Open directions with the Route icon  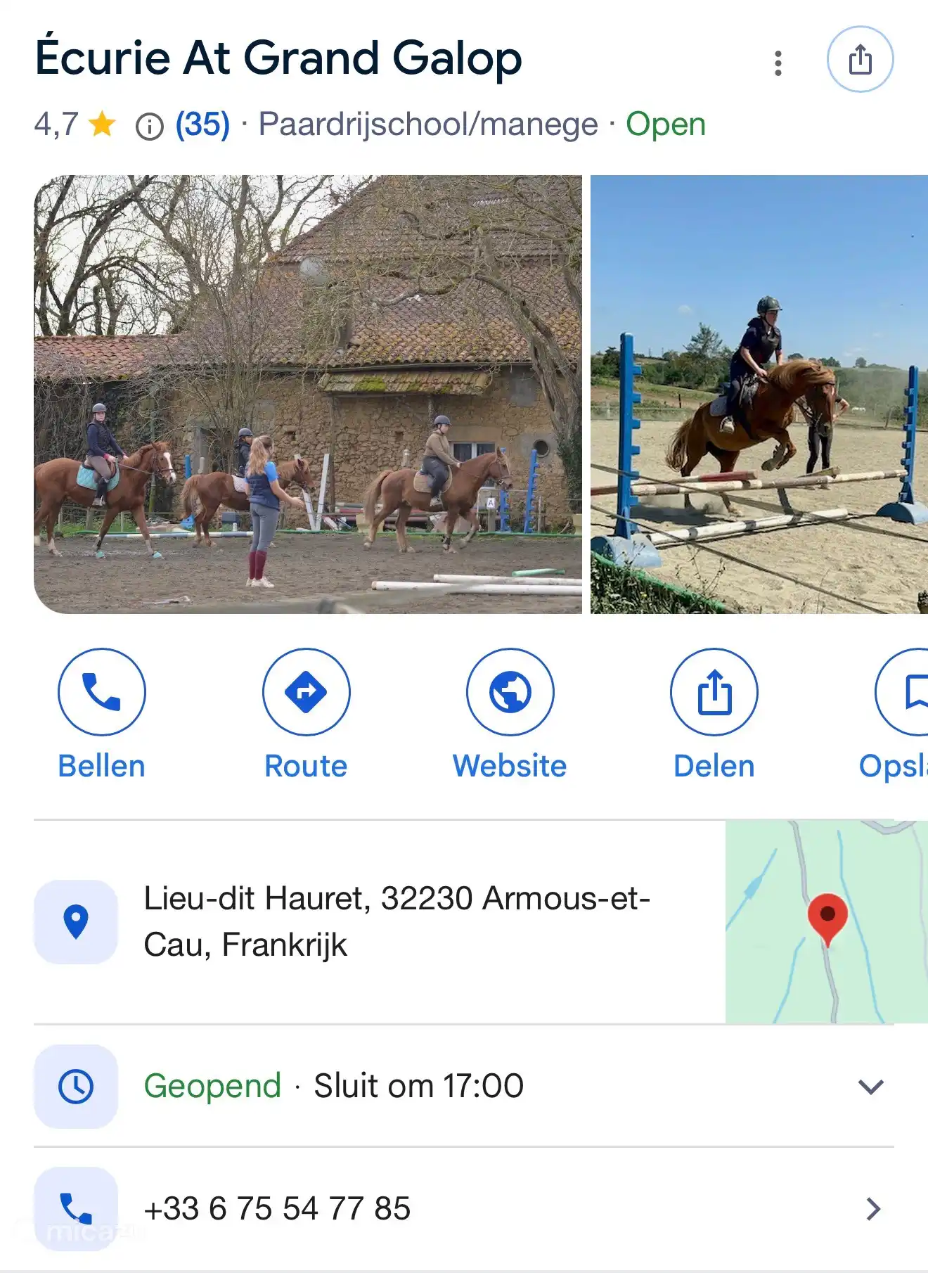pos(307,692)
